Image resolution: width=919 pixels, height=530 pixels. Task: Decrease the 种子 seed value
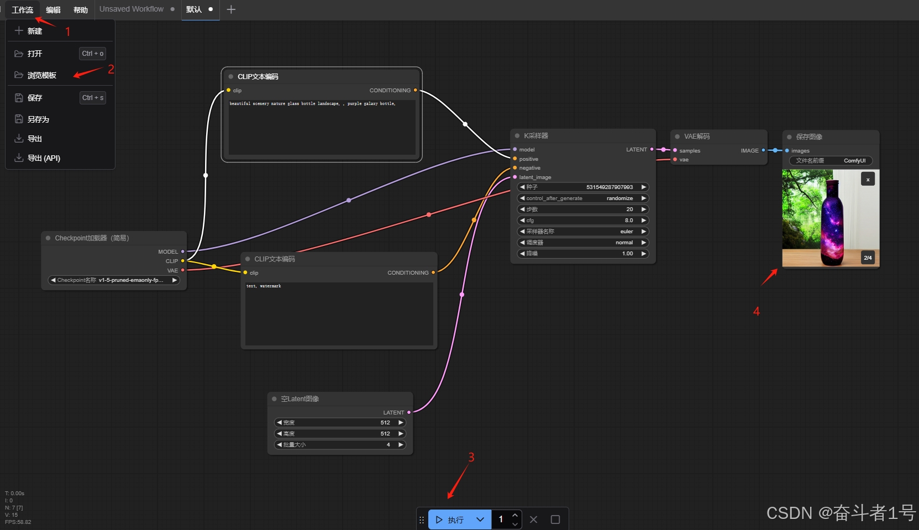click(522, 187)
